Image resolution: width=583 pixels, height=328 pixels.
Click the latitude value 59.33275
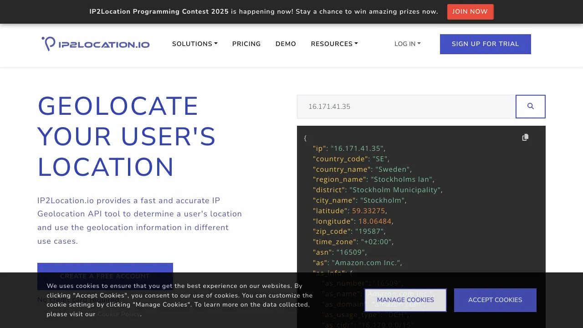(368, 210)
